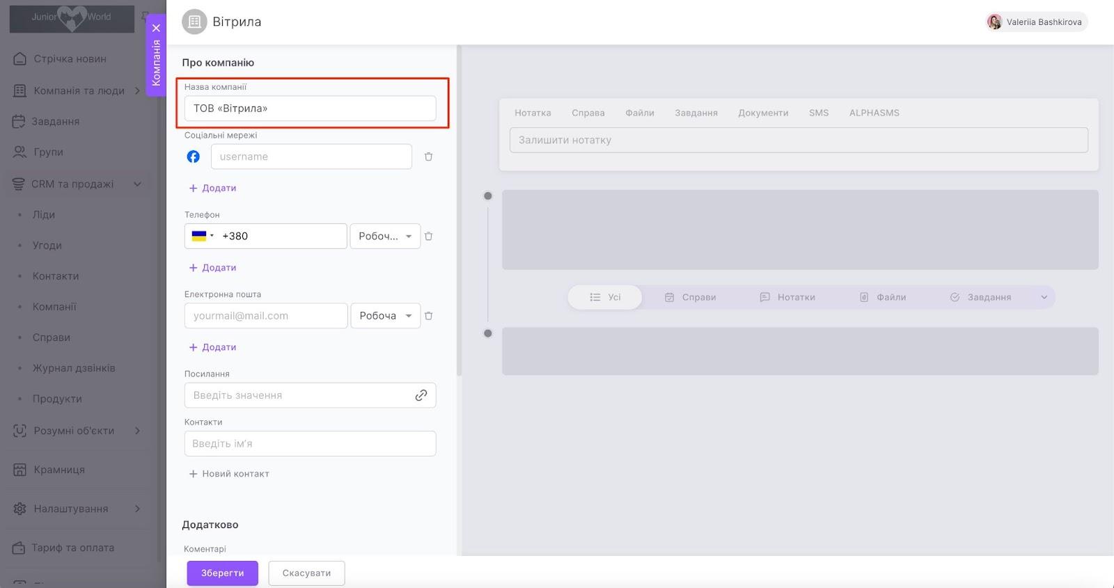
Task: Click the link icon in Посилання field
Action: point(421,395)
